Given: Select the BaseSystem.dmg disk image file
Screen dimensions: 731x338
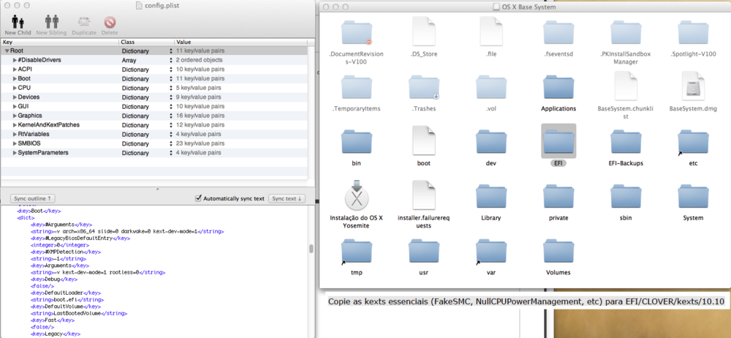Looking at the screenshot, I should [693, 86].
